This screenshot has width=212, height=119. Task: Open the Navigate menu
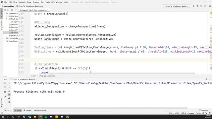[x=22, y=2]
